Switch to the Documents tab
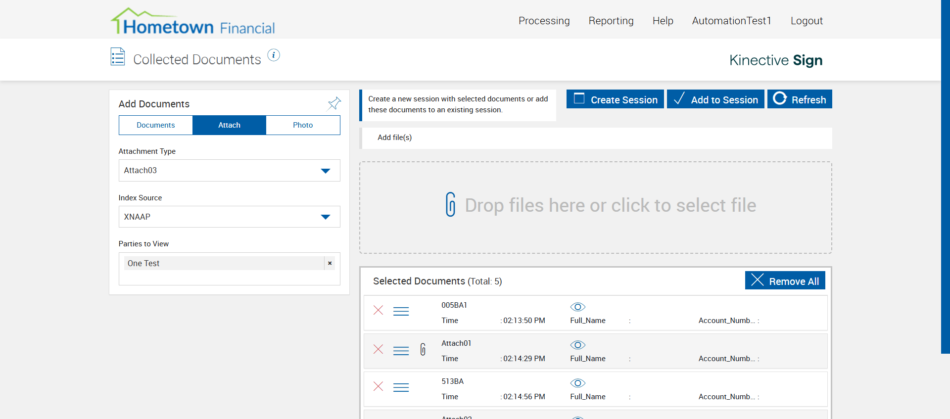This screenshot has height=419, width=950. [156, 125]
